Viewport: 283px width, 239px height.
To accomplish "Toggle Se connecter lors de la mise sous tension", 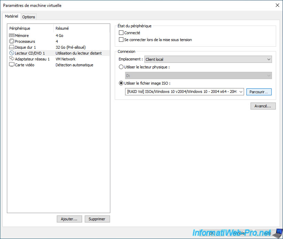I will [121, 40].
